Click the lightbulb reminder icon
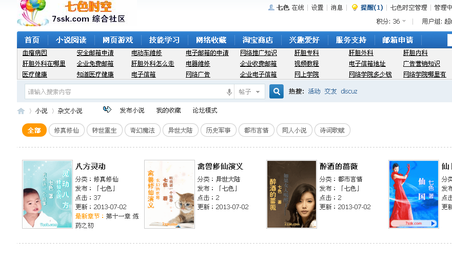The width and height of the screenshot is (452, 258). (x=355, y=8)
